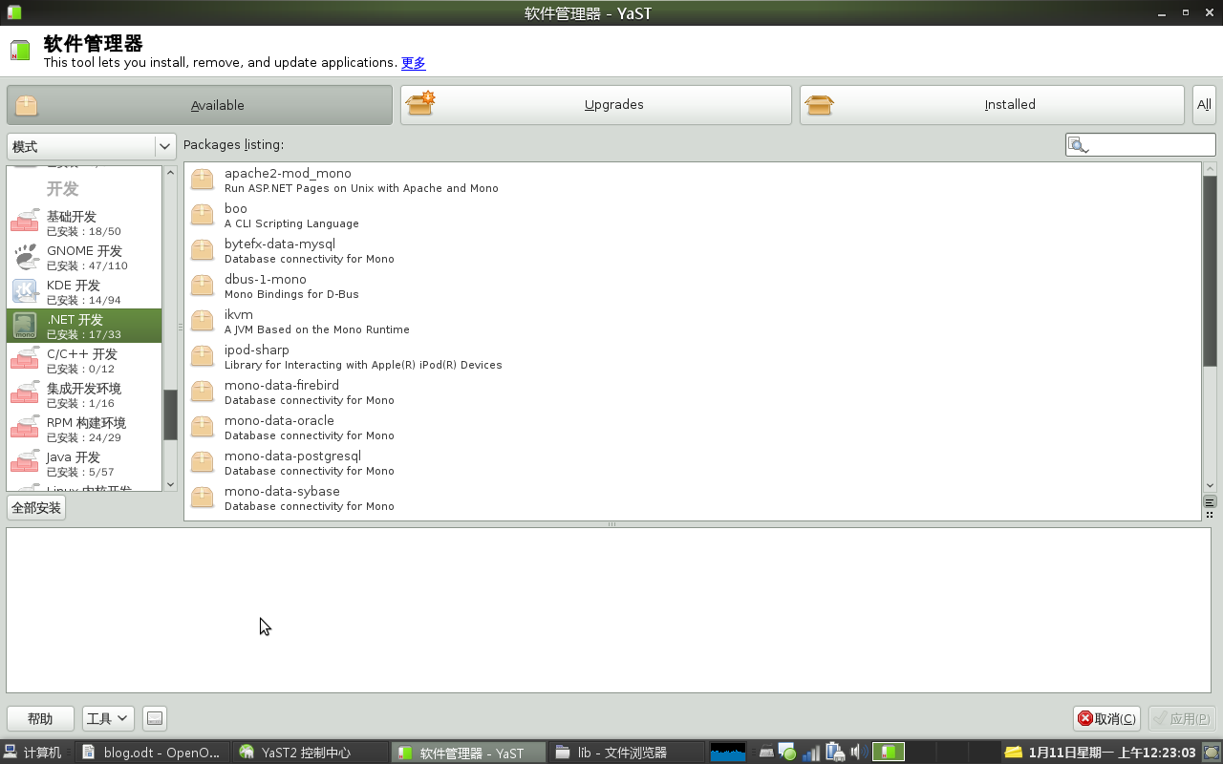This screenshot has width=1223, height=764.
Task: Click the boo package icon
Action: point(203,215)
